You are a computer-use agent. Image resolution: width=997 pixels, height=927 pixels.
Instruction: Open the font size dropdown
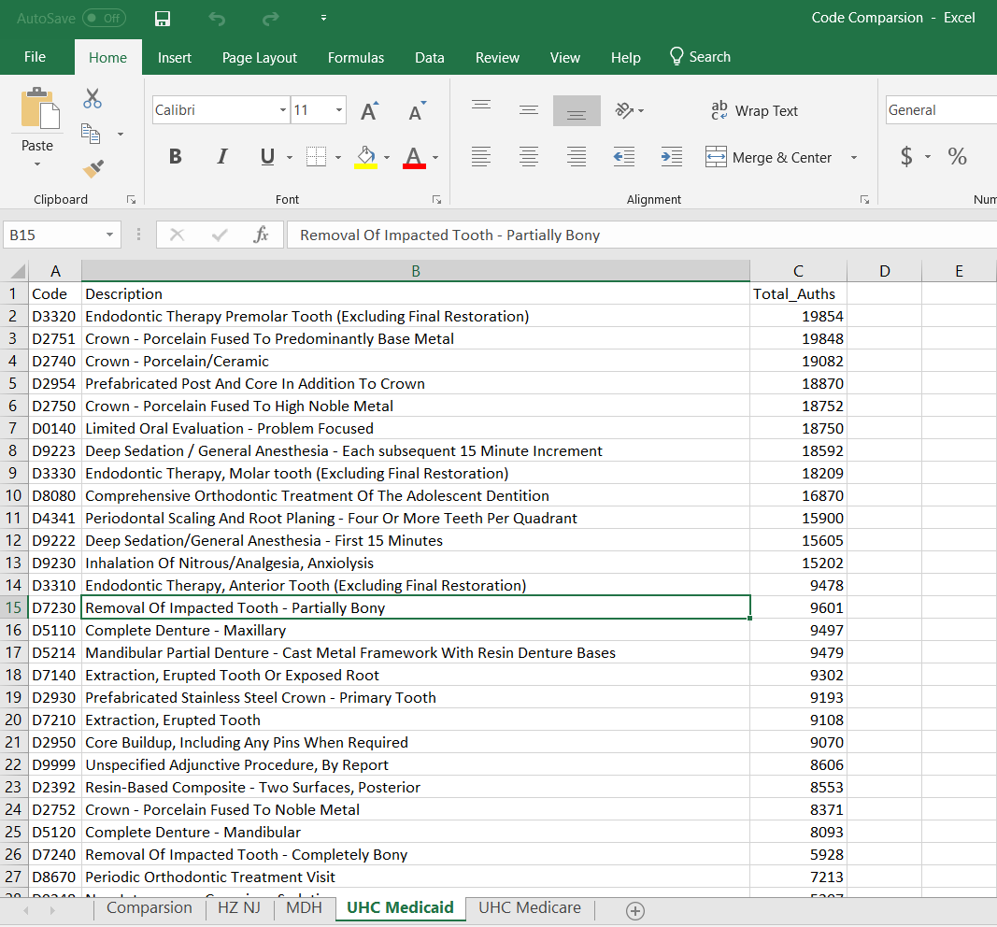coord(339,109)
